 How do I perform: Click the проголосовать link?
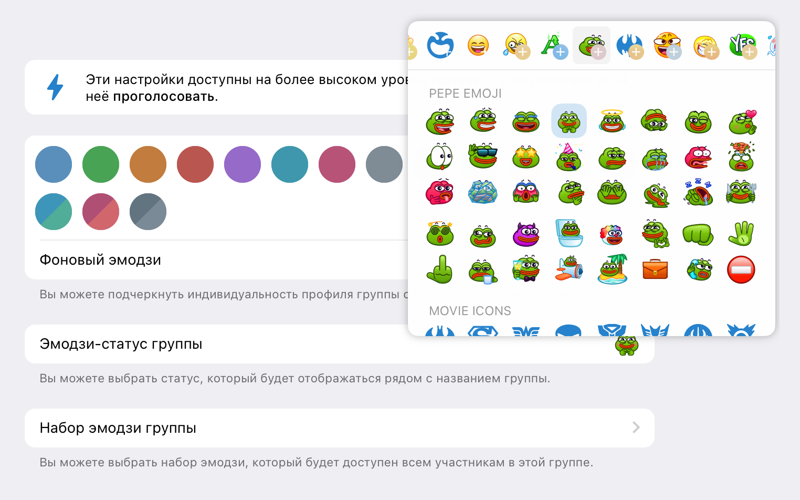tap(164, 97)
